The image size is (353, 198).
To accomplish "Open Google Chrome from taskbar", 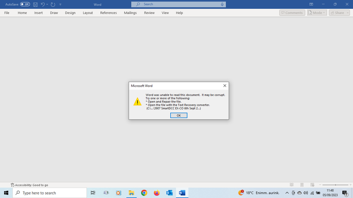I will click(x=144, y=193).
